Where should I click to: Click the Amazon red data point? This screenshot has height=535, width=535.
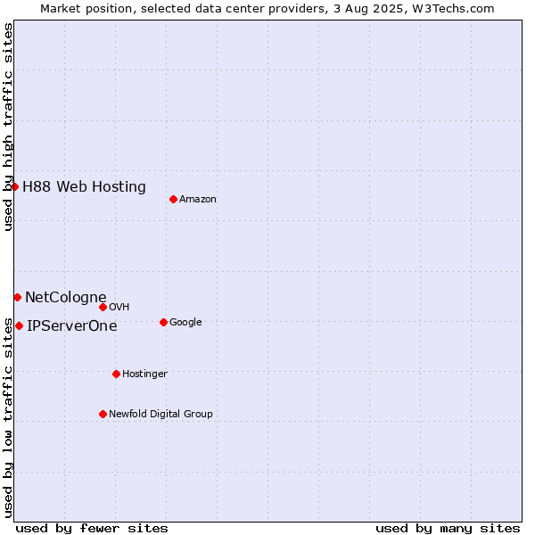[173, 199]
